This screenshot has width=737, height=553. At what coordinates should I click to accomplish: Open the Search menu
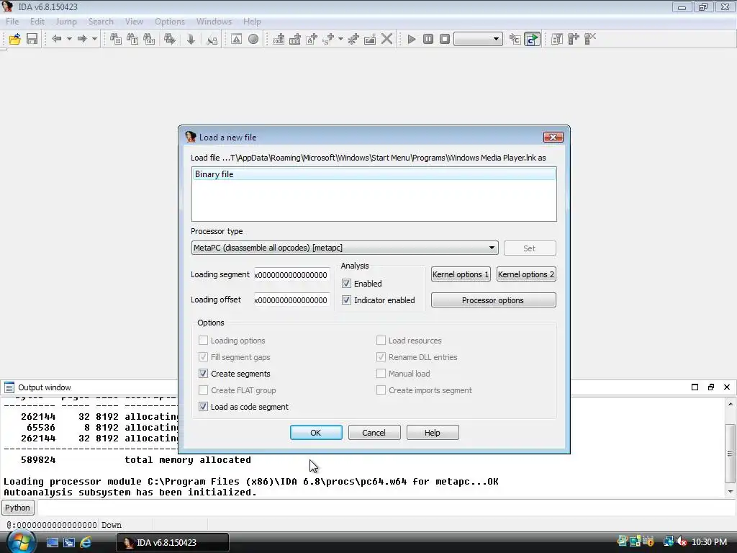[101, 22]
